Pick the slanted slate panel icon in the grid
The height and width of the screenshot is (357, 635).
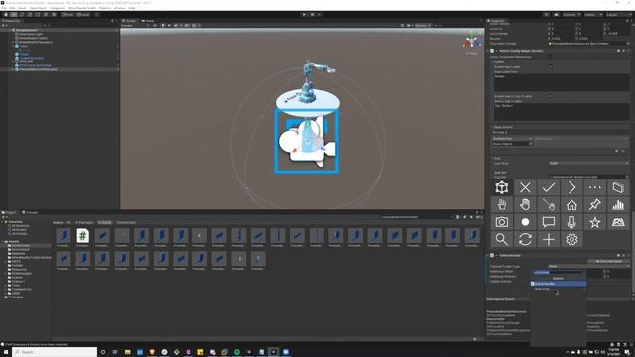pos(618,187)
